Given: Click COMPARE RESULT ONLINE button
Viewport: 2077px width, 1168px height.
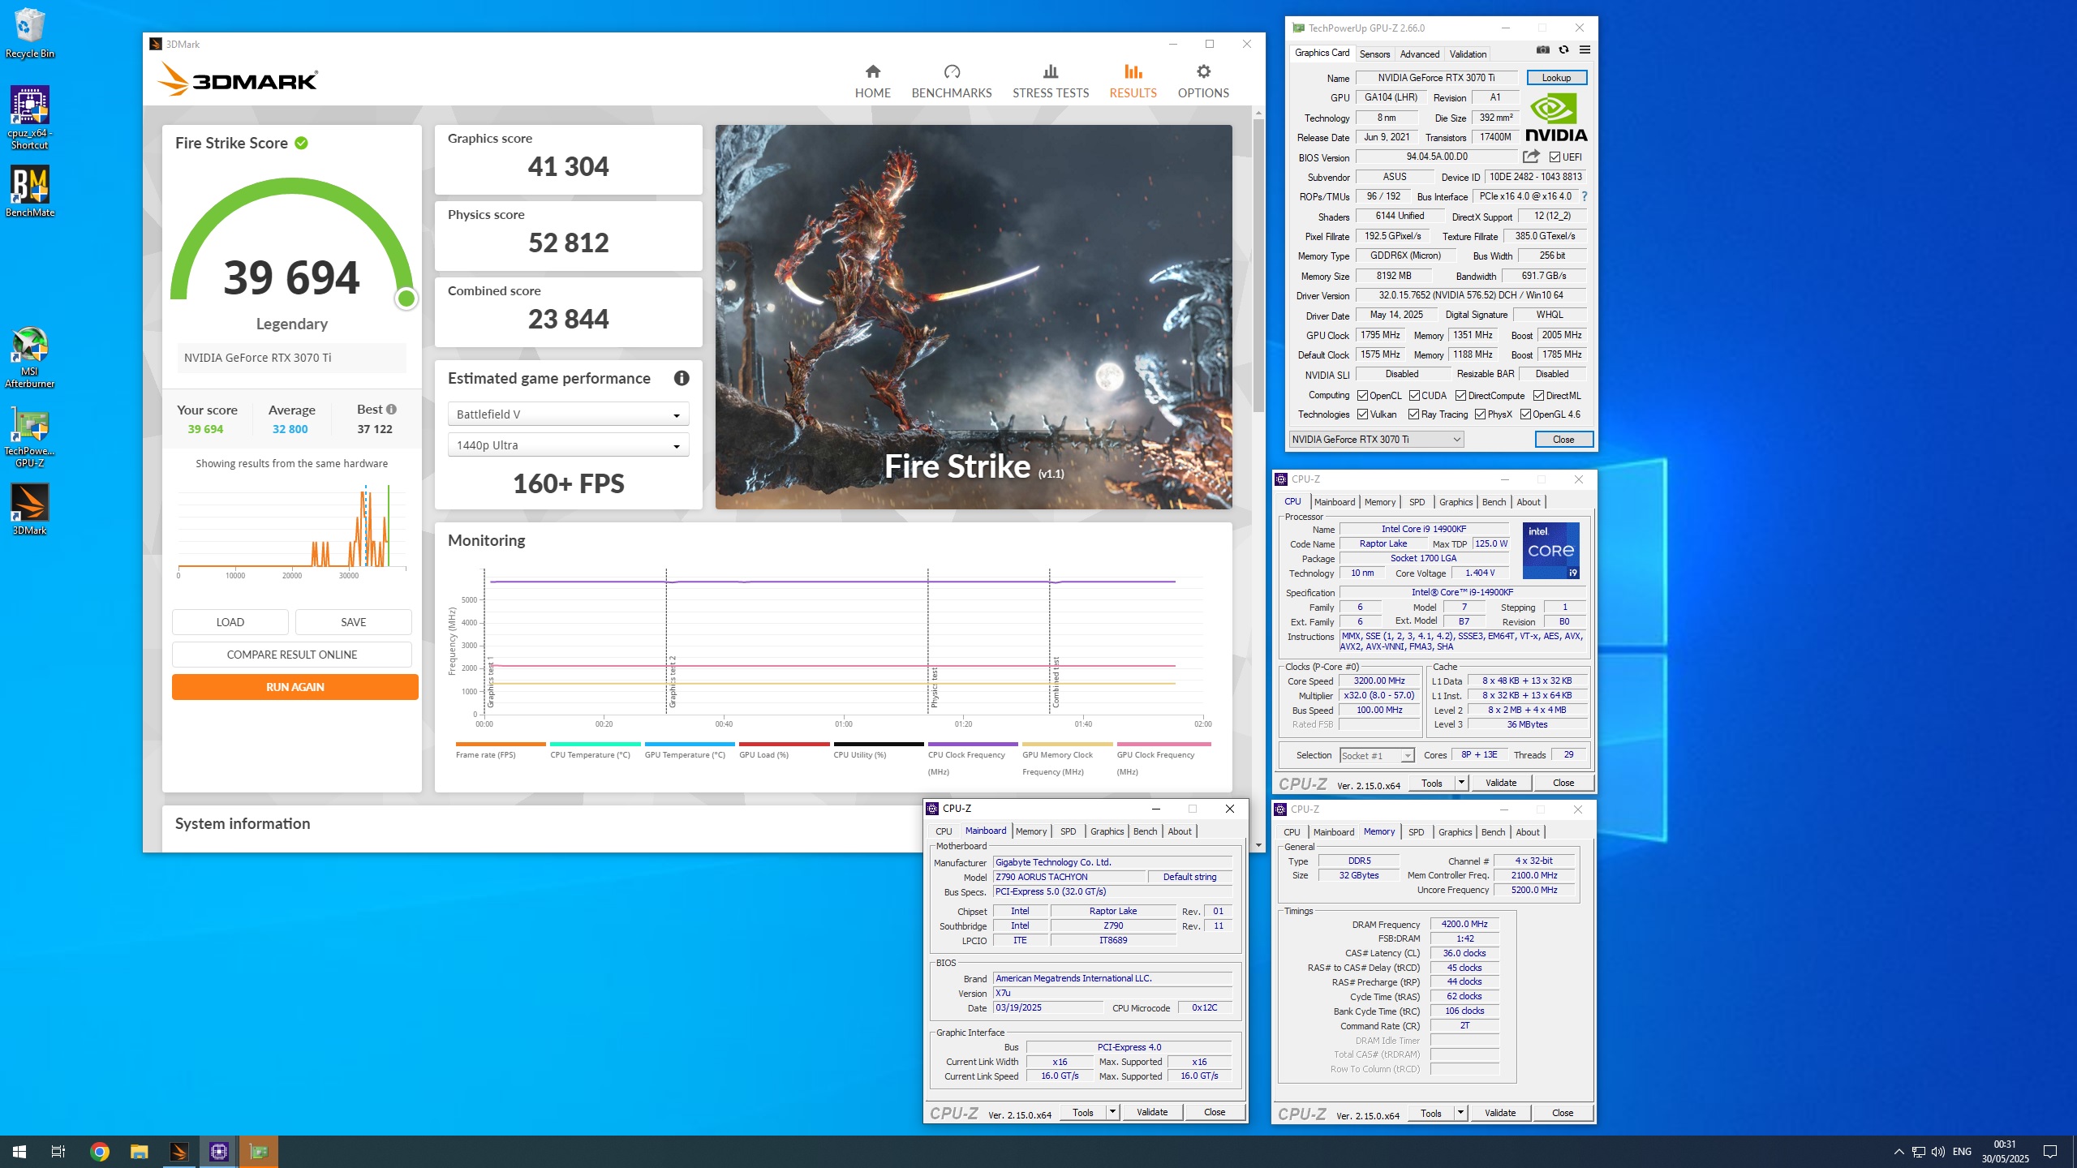Looking at the screenshot, I should 291,655.
